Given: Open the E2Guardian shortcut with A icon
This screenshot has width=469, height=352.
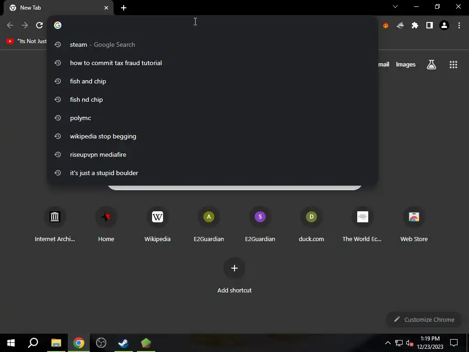Looking at the screenshot, I should tap(209, 224).
